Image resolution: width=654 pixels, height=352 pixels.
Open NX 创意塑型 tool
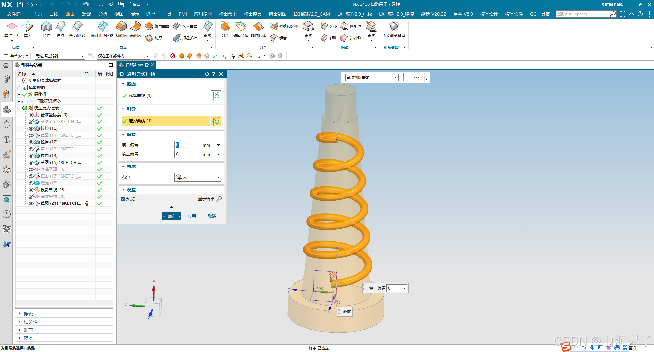pos(394,29)
